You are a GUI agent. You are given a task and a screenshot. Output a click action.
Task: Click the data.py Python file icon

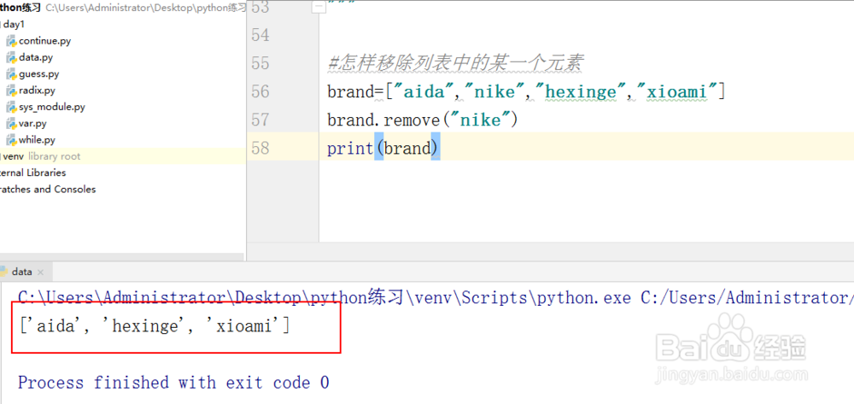11,57
